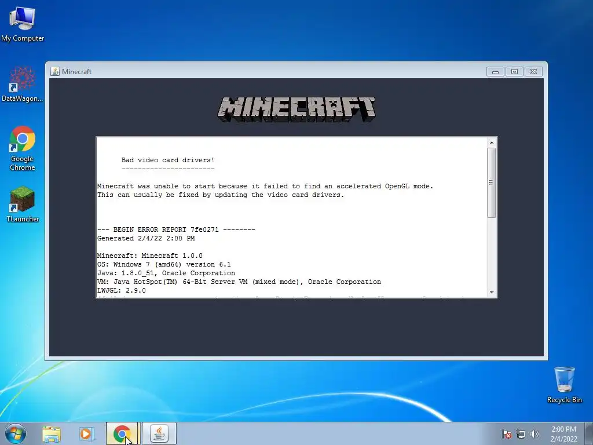This screenshot has height=445, width=593.
Task: Click the error report scroll up arrow
Action: pos(491,143)
